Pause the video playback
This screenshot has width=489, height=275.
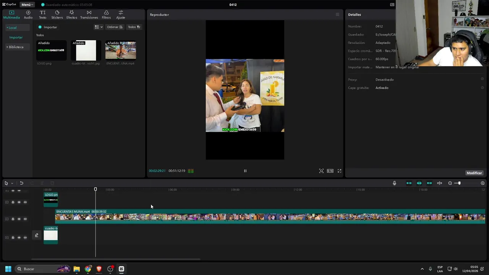(245, 171)
